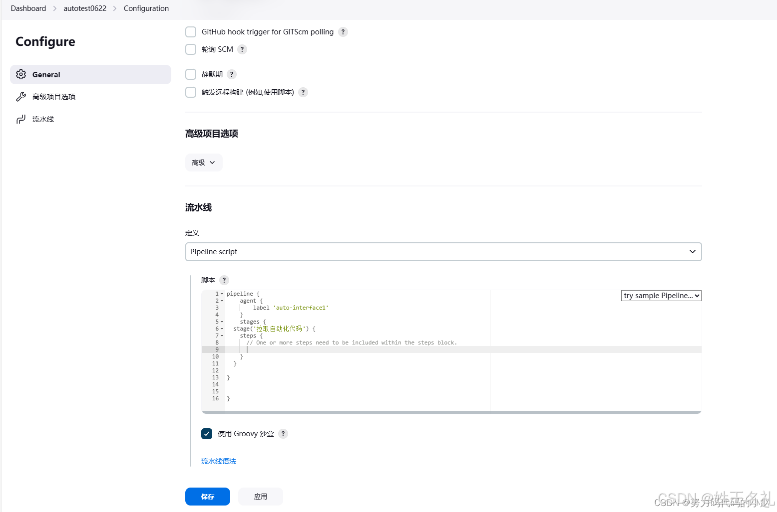Open help icon next to 静默期
The height and width of the screenshot is (512, 777).
(232, 74)
